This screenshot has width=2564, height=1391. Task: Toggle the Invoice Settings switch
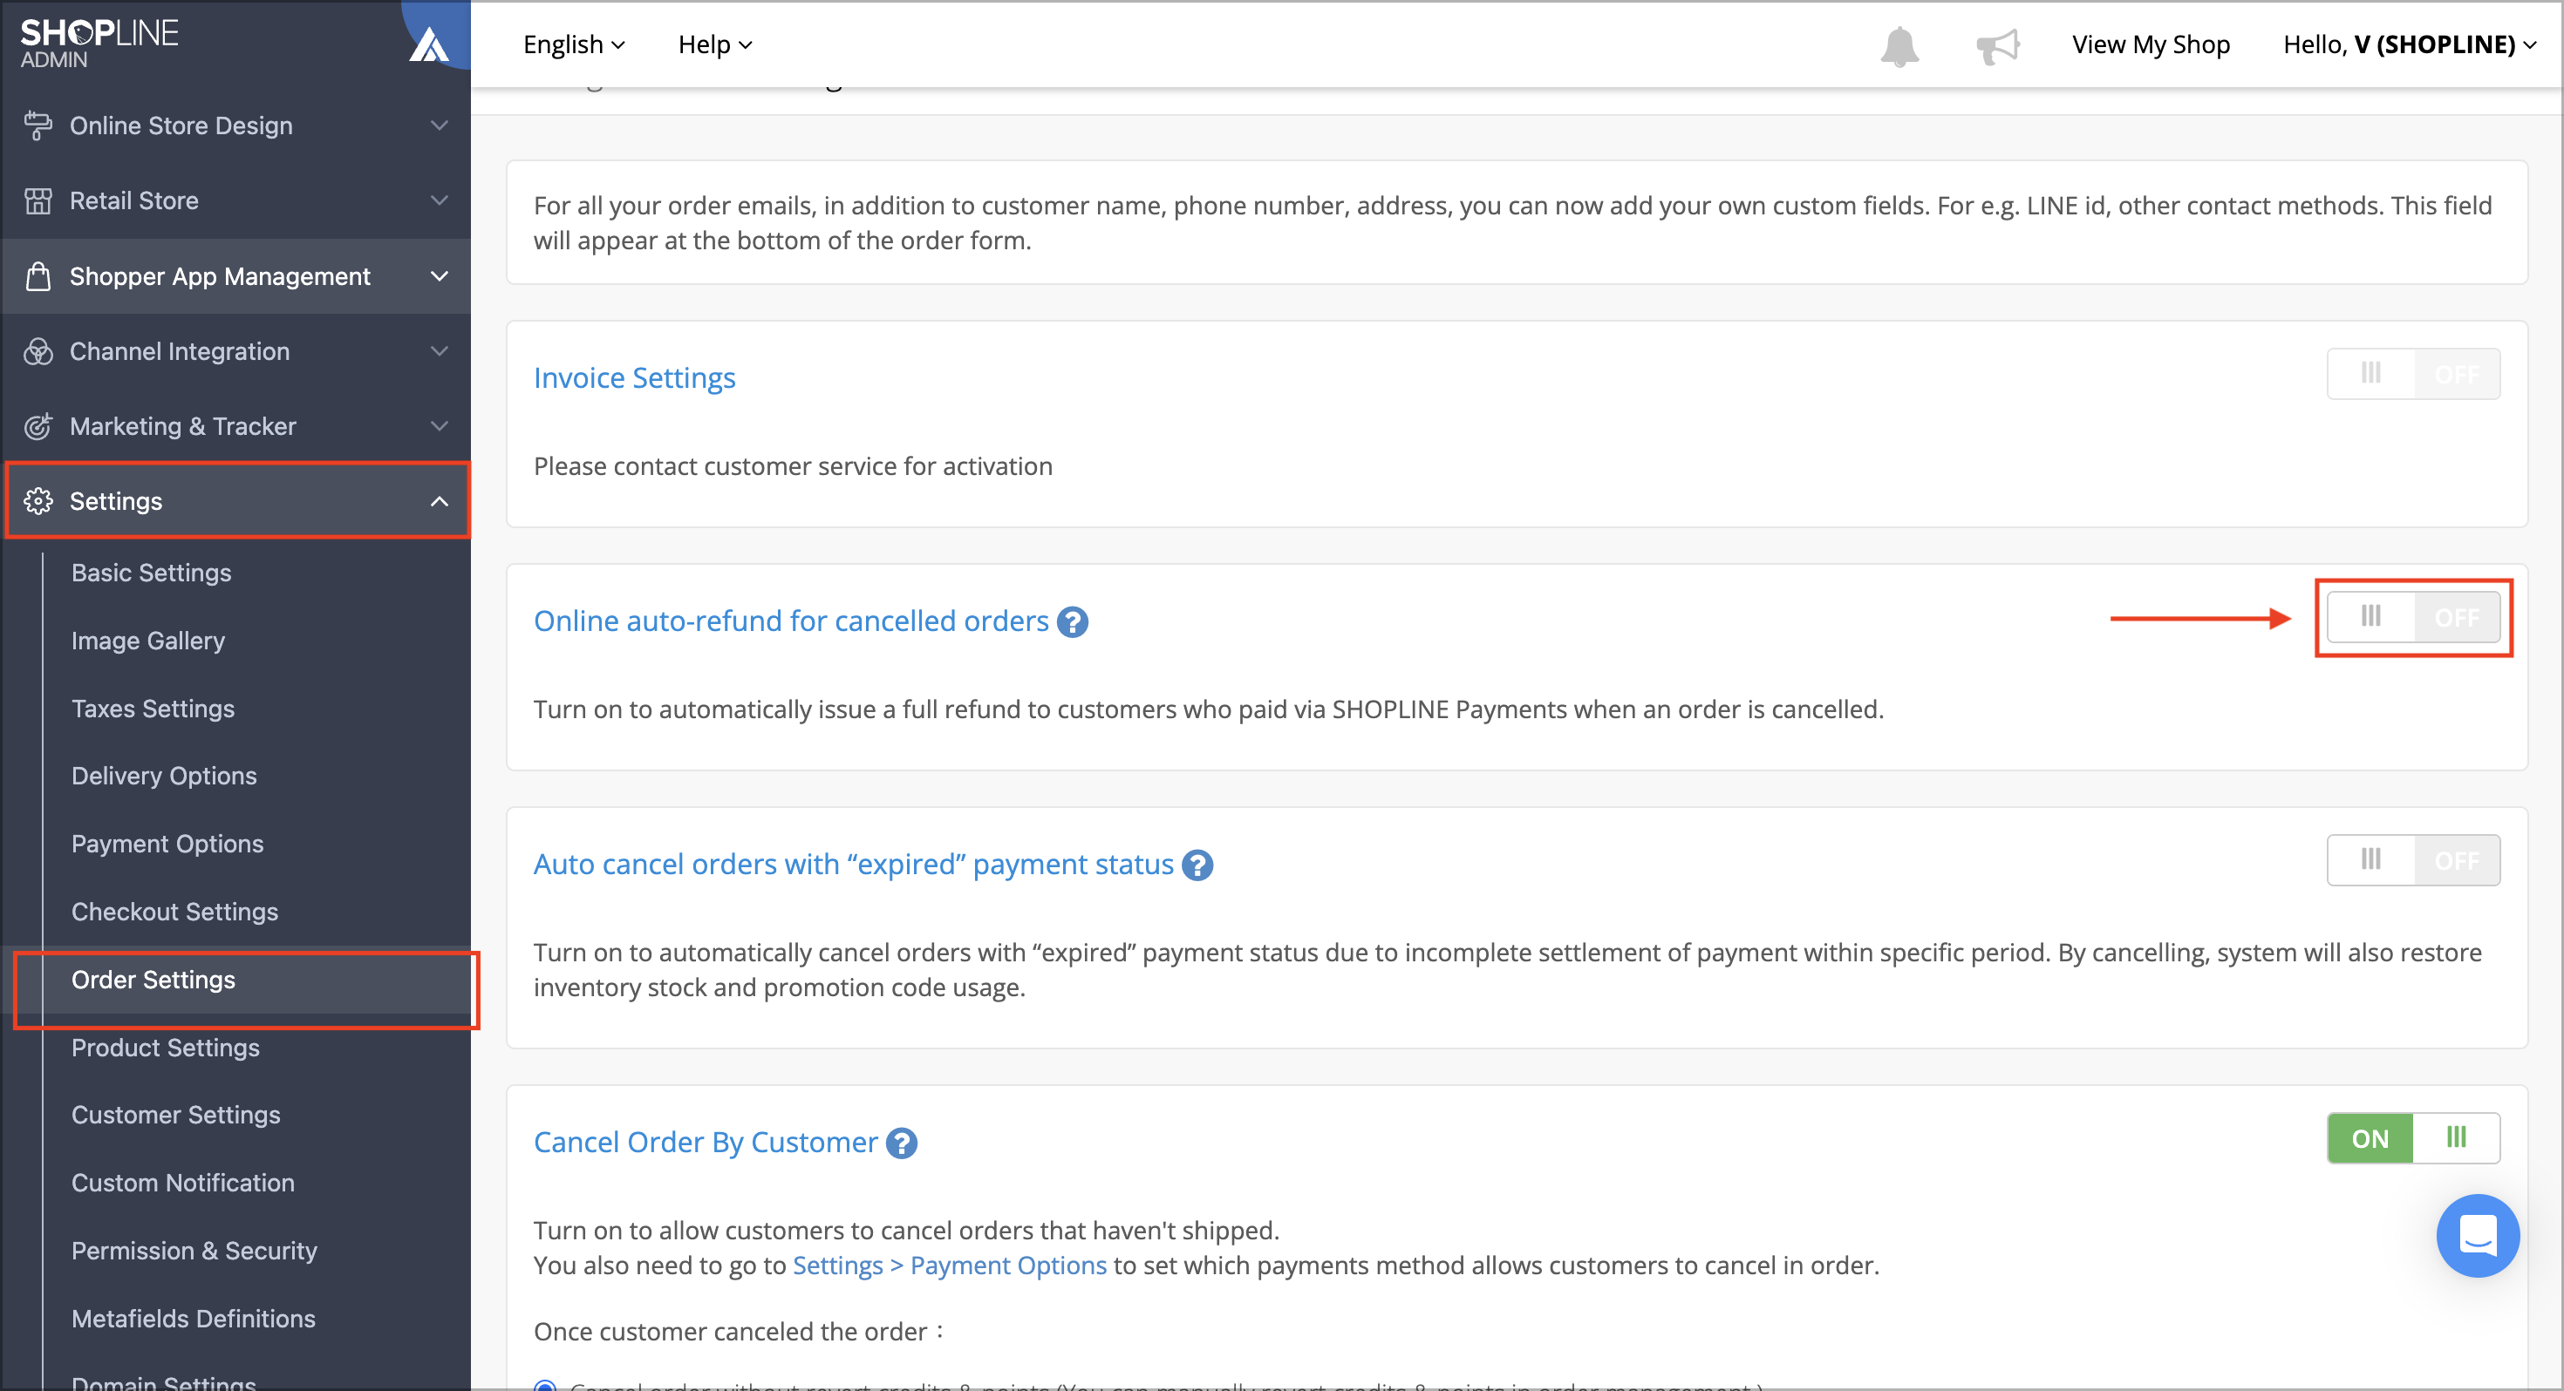[x=2413, y=374]
